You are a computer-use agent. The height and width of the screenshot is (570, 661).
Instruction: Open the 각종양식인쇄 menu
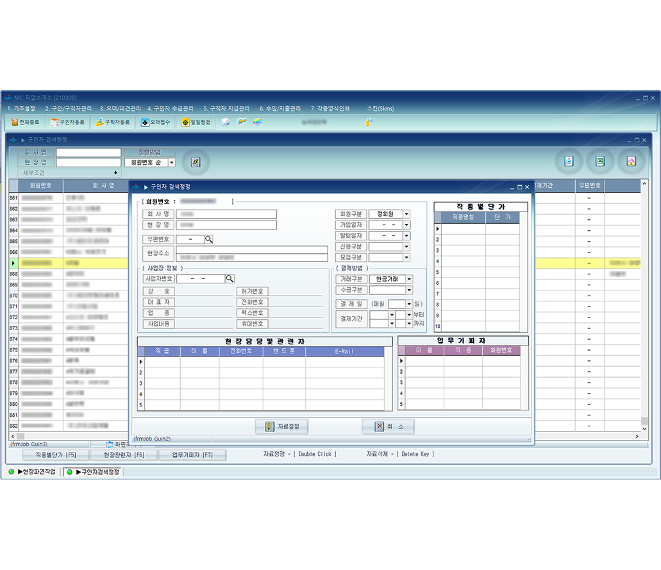click(x=330, y=108)
